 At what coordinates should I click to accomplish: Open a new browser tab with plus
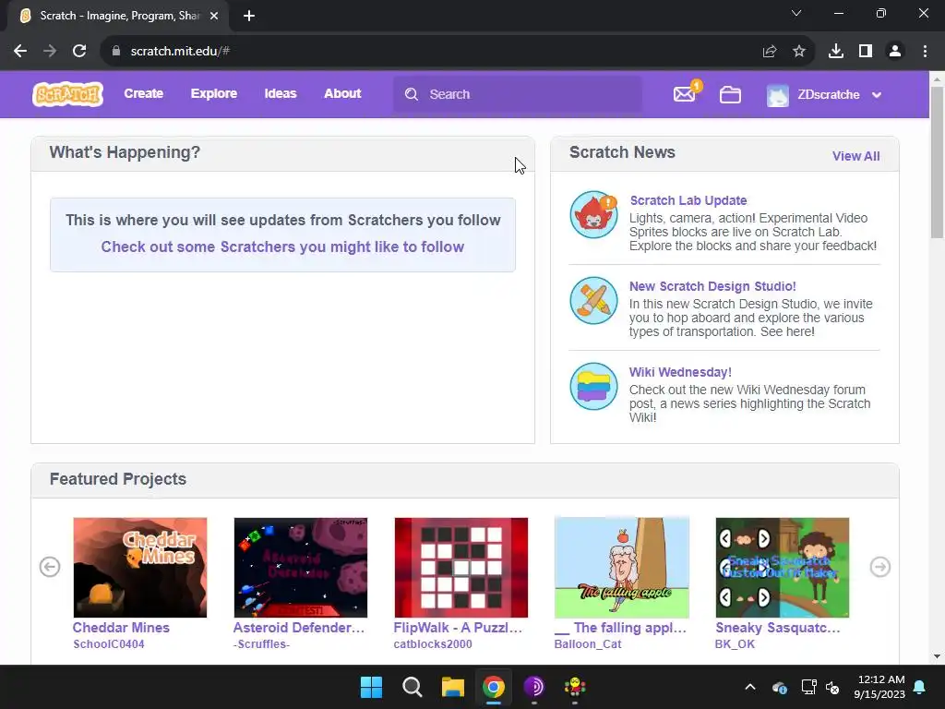pos(249,16)
